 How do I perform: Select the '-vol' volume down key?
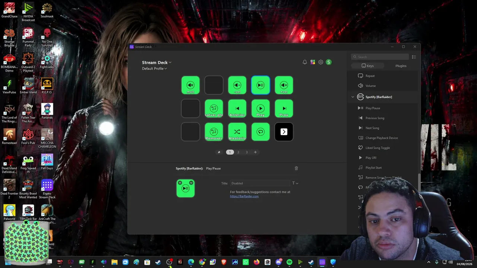click(x=237, y=85)
